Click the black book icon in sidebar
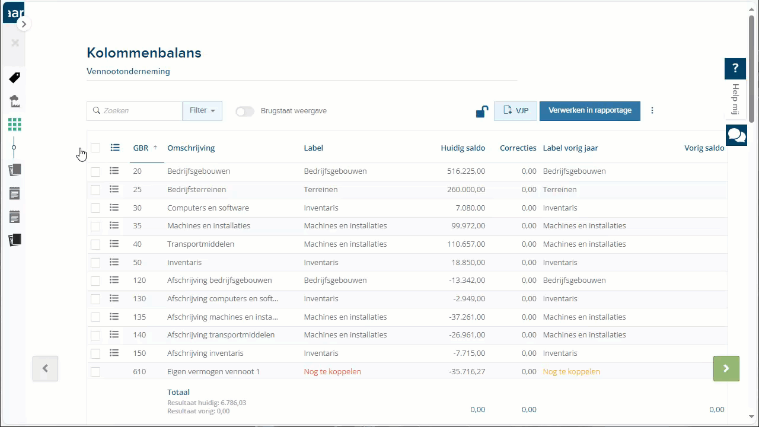759x427 pixels. click(15, 240)
